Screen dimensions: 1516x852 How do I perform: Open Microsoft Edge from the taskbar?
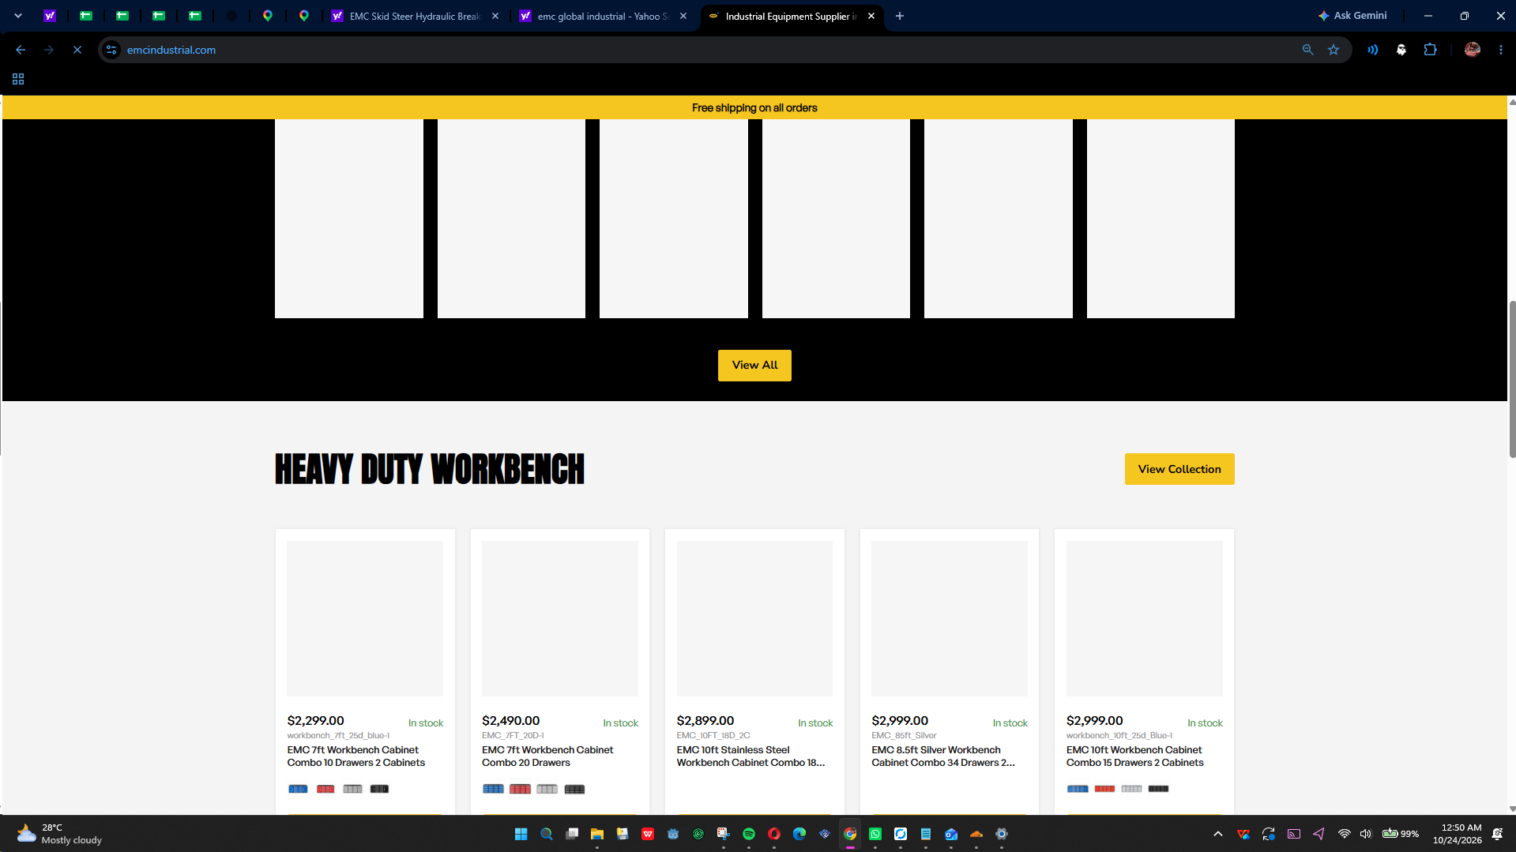point(799,834)
